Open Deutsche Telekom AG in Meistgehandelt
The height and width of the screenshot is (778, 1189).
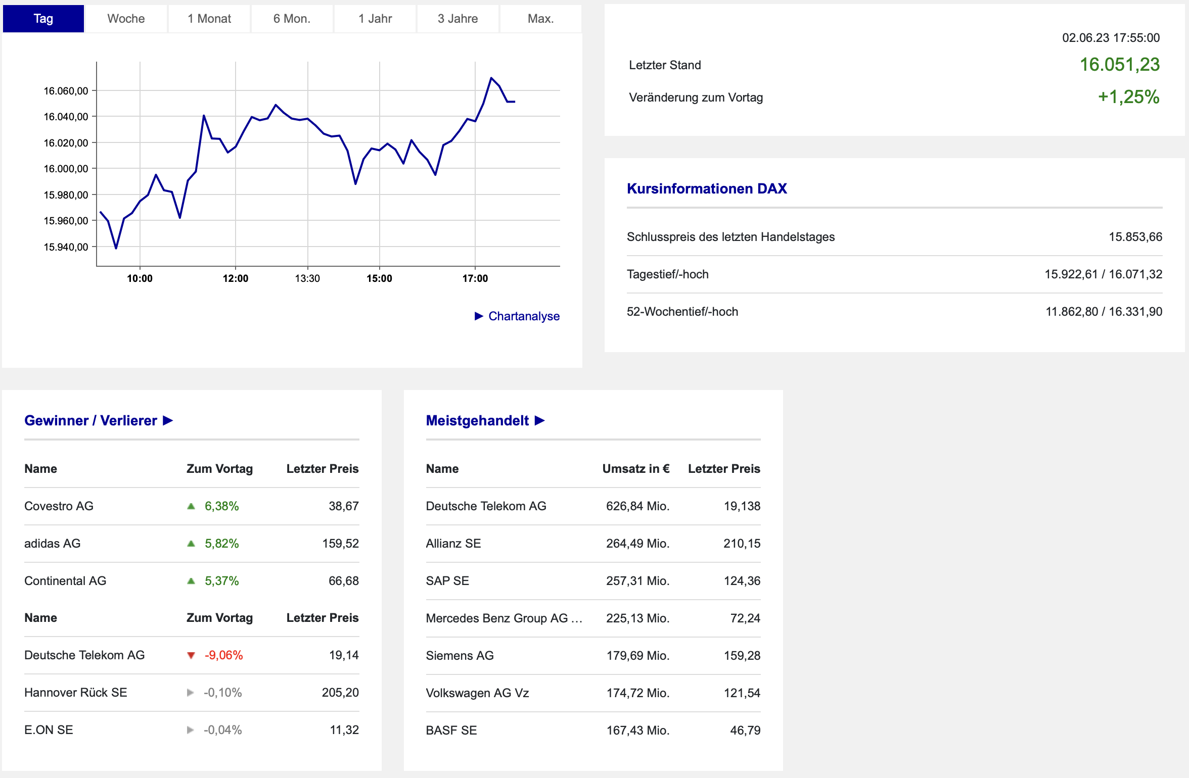pyautogui.click(x=486, y=506)
